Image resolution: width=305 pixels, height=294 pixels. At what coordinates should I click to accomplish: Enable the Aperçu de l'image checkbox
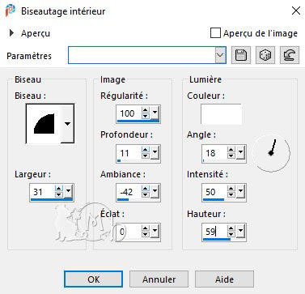click(215, 33)
